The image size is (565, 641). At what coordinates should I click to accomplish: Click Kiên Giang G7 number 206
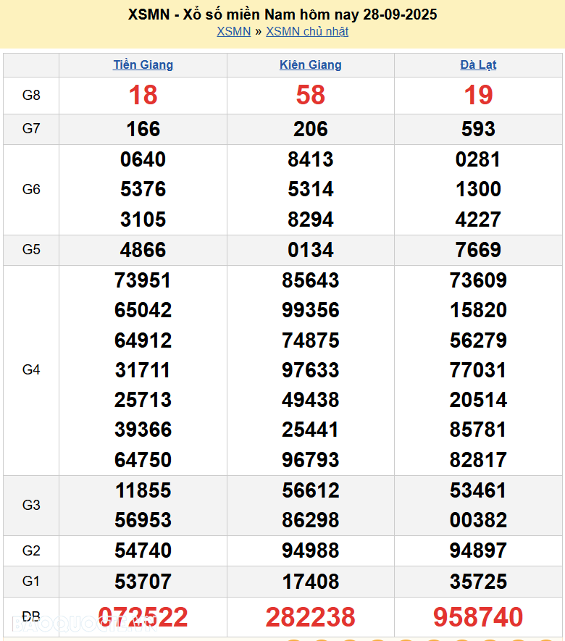click(x=311, y=129)
